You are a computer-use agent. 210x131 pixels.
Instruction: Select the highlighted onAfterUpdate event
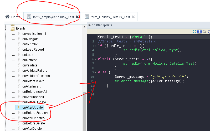point(33,108)
